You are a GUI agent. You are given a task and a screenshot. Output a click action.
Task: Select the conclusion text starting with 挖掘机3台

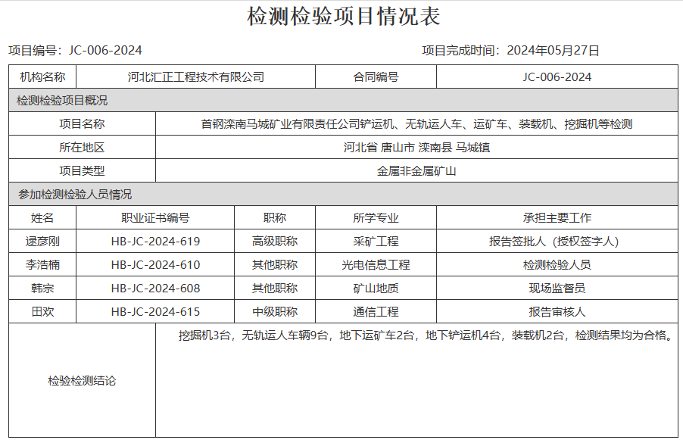427,335
